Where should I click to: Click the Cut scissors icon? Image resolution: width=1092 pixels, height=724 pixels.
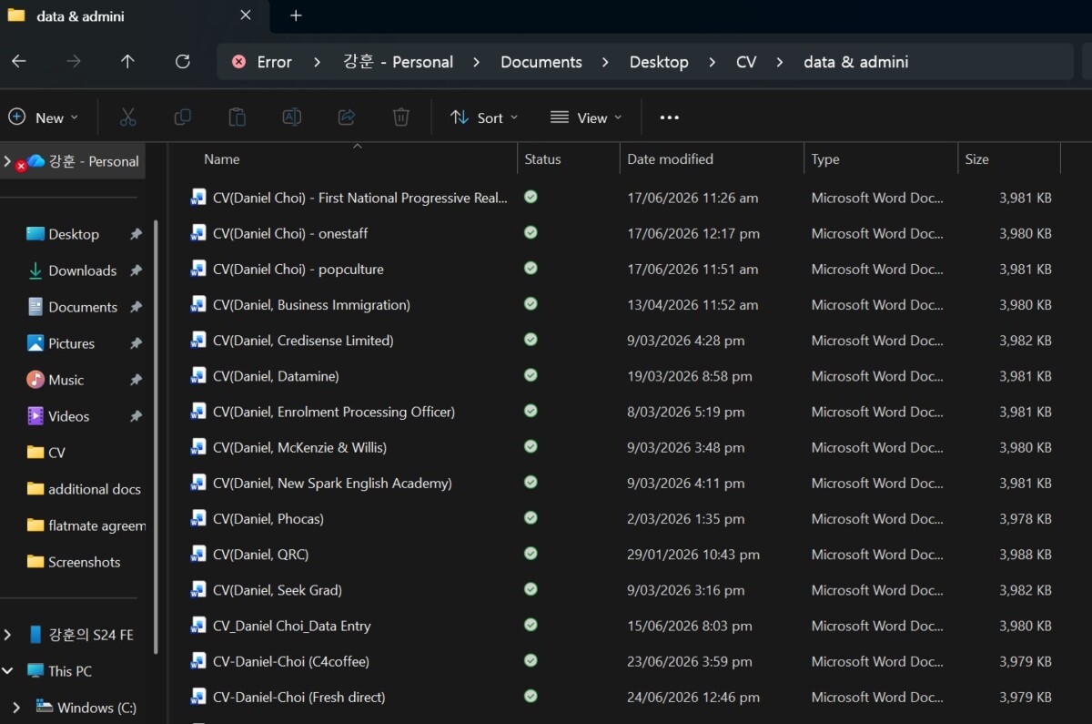pos(127,117)
